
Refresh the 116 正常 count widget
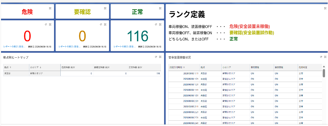tap(156, 24)
